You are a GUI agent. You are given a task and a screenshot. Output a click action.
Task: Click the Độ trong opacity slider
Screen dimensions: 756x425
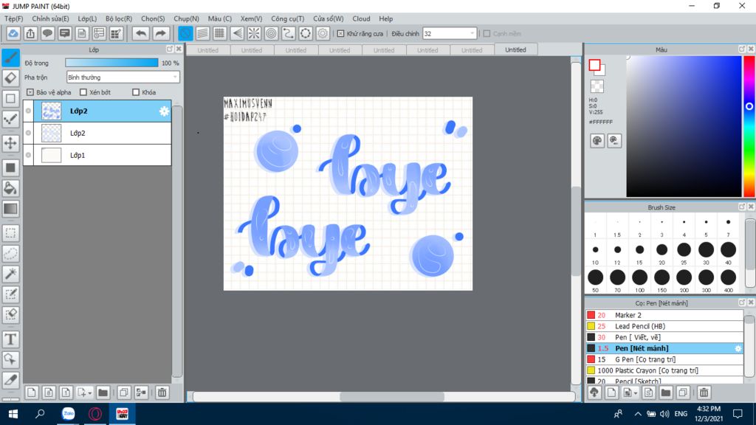point(111,63)
